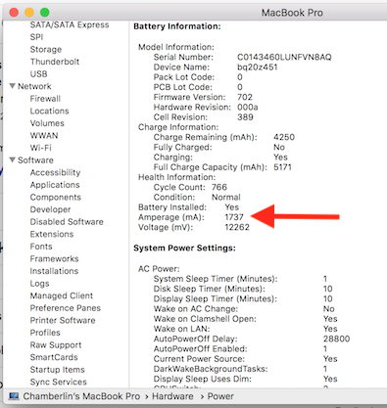Click the DarkWakeBackgroundTasks row
This screenshot has width=387, height=408.
[240, 369]
